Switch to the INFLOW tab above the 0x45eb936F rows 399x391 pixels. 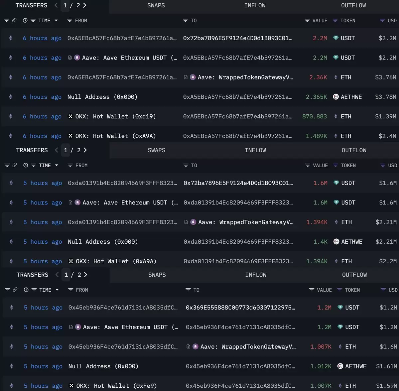[256, 275]
